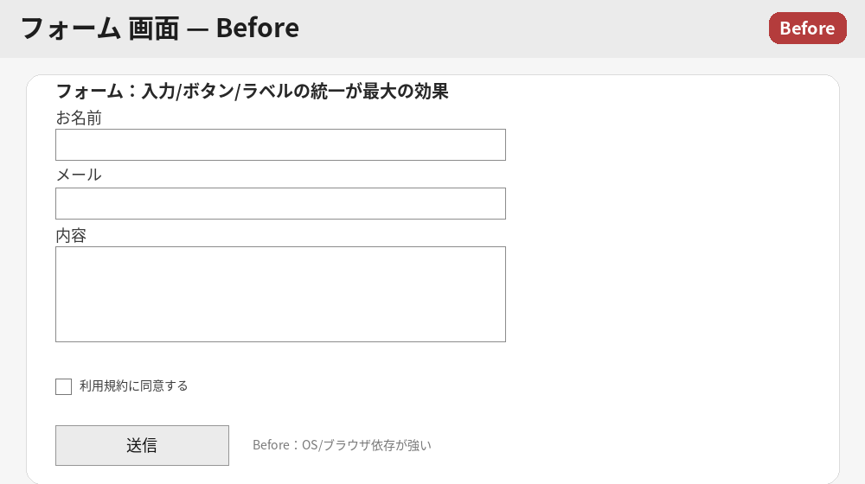Click フォーム in the page title
The image size is (865, 484).
[x=69, y=28]
